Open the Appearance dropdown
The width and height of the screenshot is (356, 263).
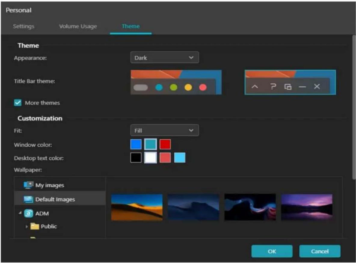point(164,58)
